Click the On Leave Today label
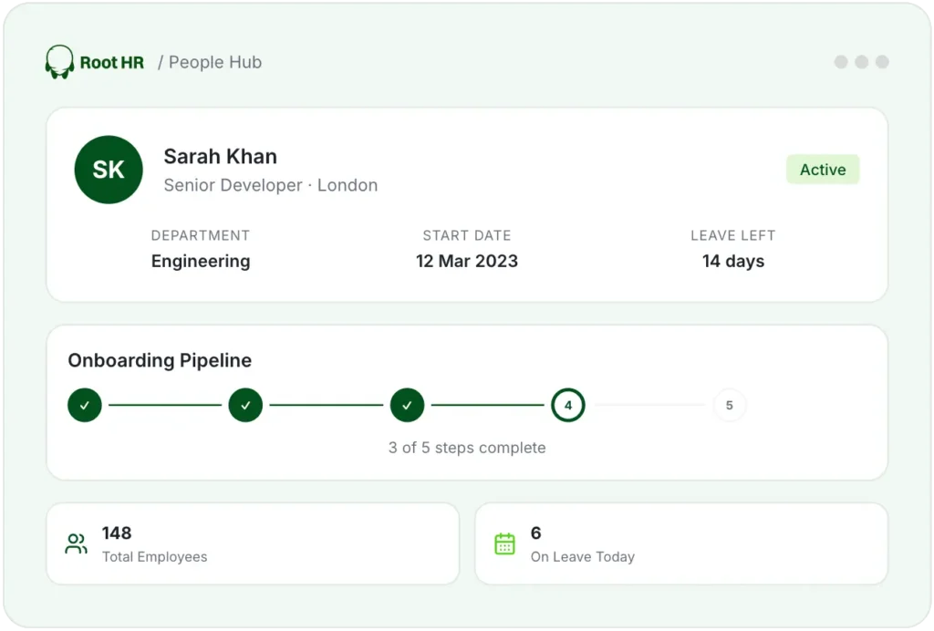This screenshot has height=631, width=934. click(x=583, y=556)
